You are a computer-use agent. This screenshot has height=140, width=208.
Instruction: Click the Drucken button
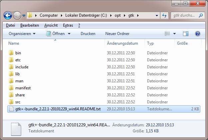tap(88, 34)
